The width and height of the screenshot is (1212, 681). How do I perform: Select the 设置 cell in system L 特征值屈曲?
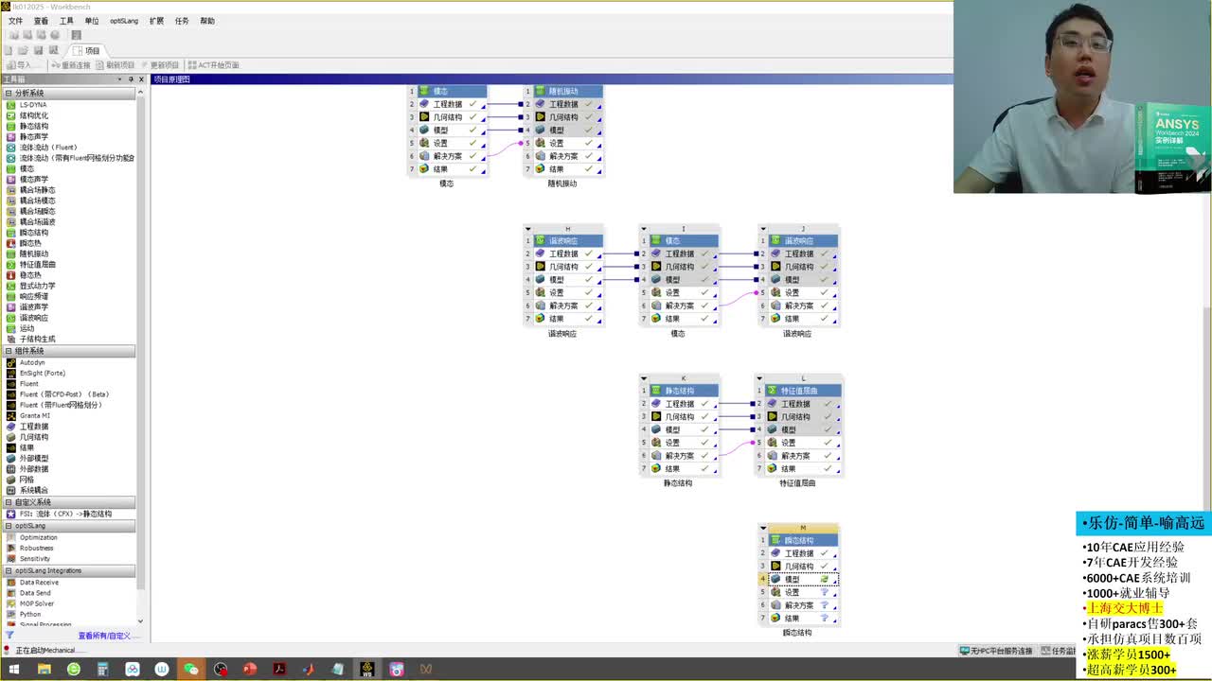(803, 443)
